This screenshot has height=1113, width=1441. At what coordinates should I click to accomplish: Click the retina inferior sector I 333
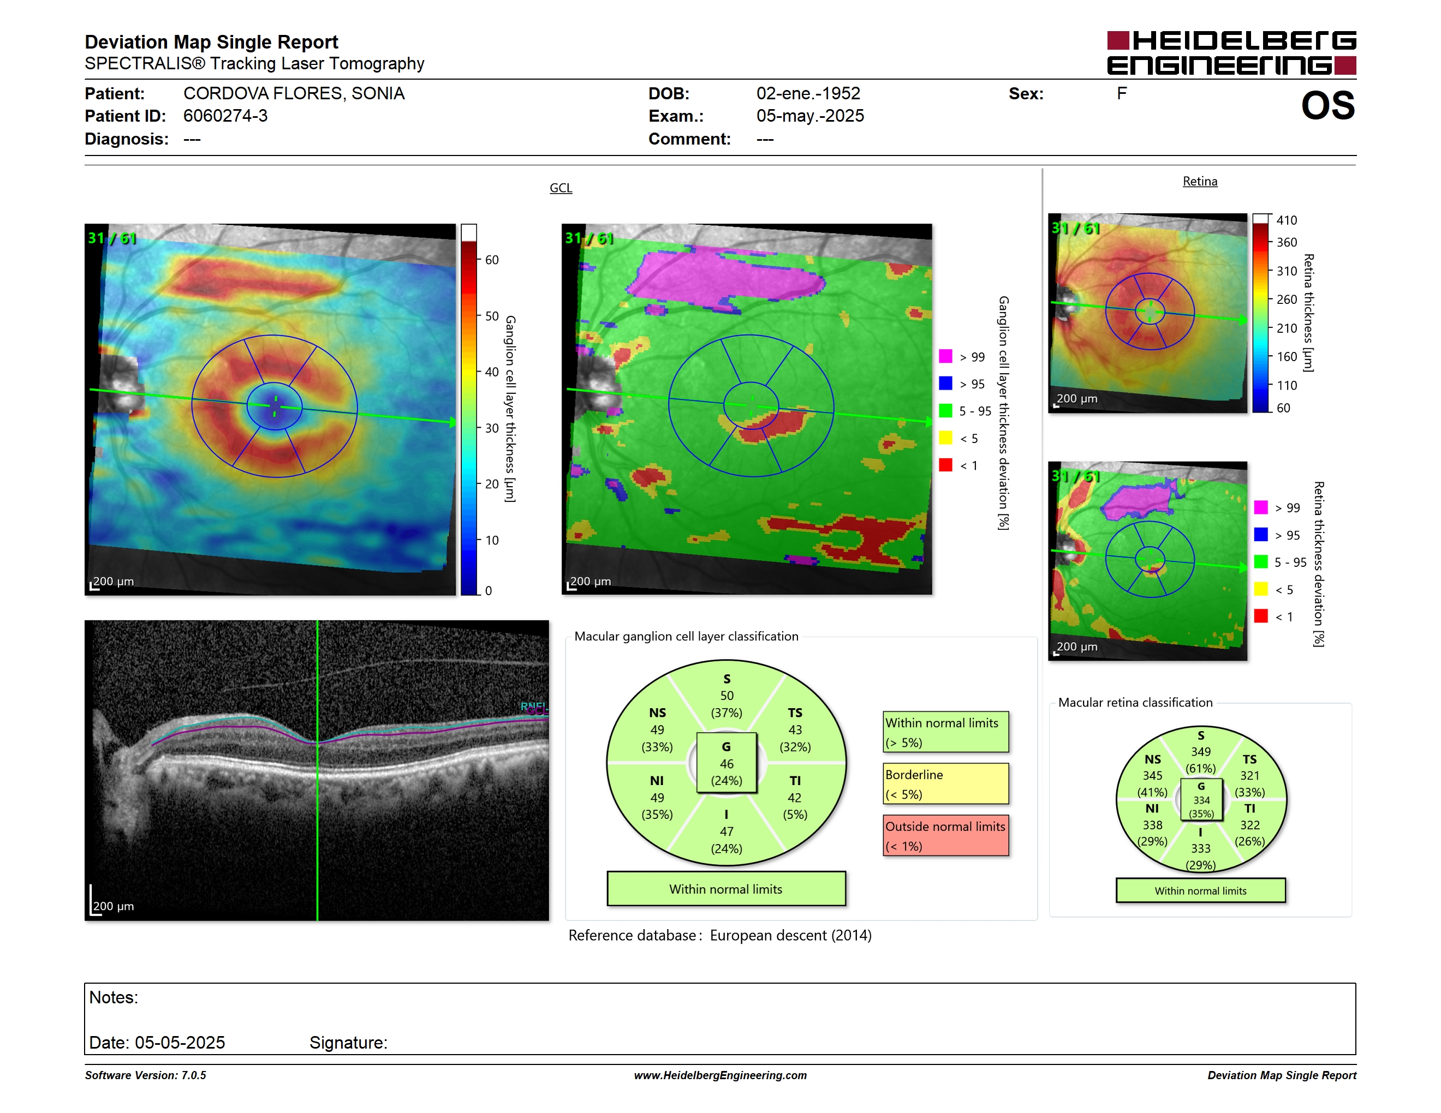click(1201, 848)
